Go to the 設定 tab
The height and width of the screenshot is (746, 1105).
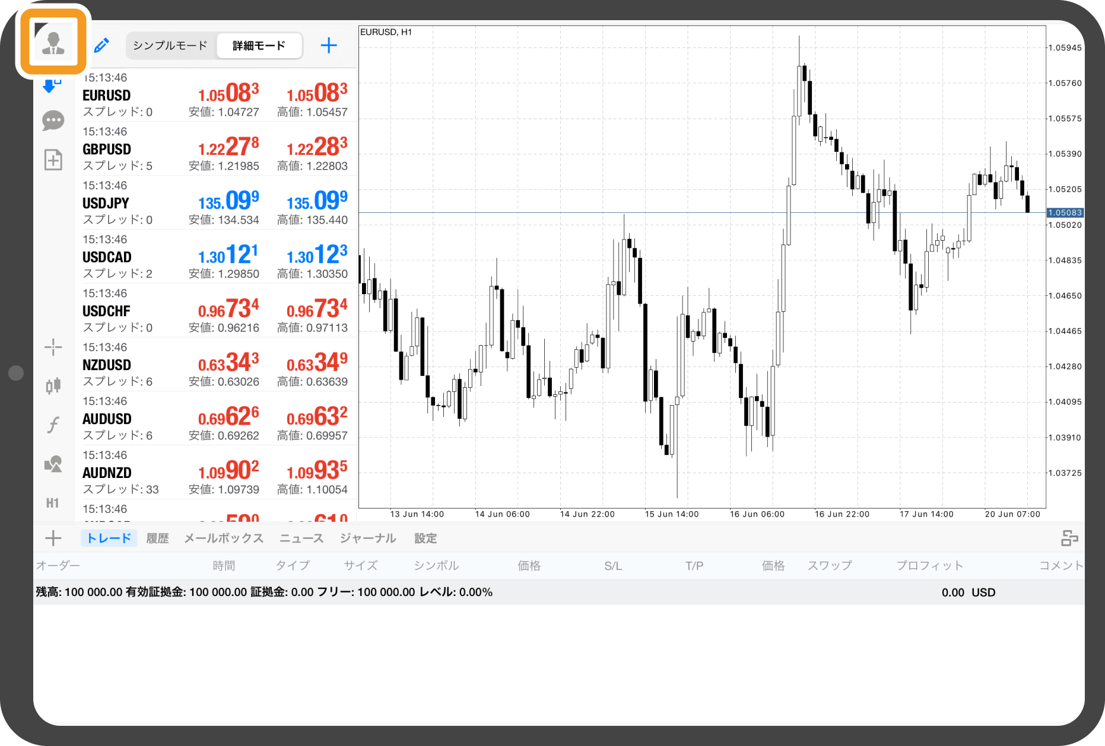426,538
